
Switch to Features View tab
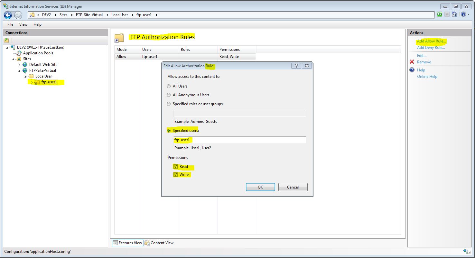pyautogui.click(x=127, y=243)
